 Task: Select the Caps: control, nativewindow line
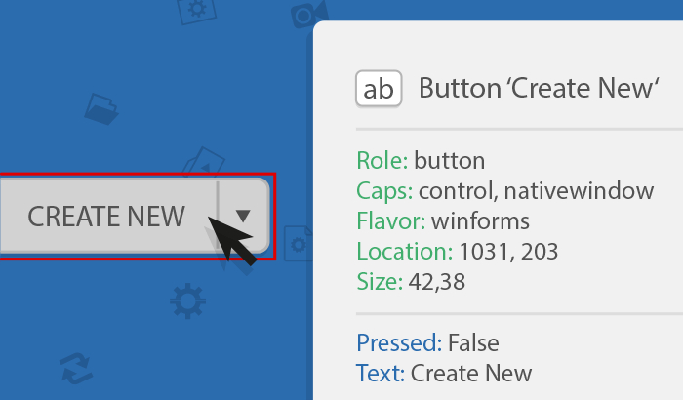pyautogui.click(x=505, y=191)
